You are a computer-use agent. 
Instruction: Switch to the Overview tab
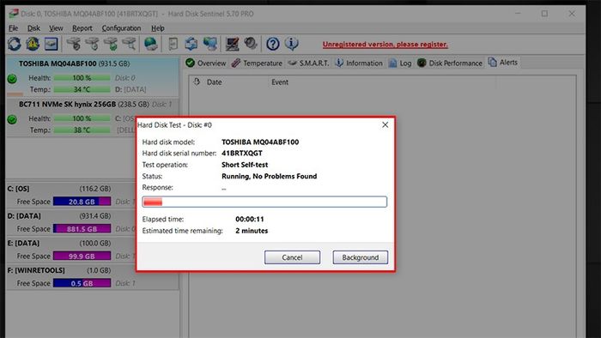tap(206, 63)
